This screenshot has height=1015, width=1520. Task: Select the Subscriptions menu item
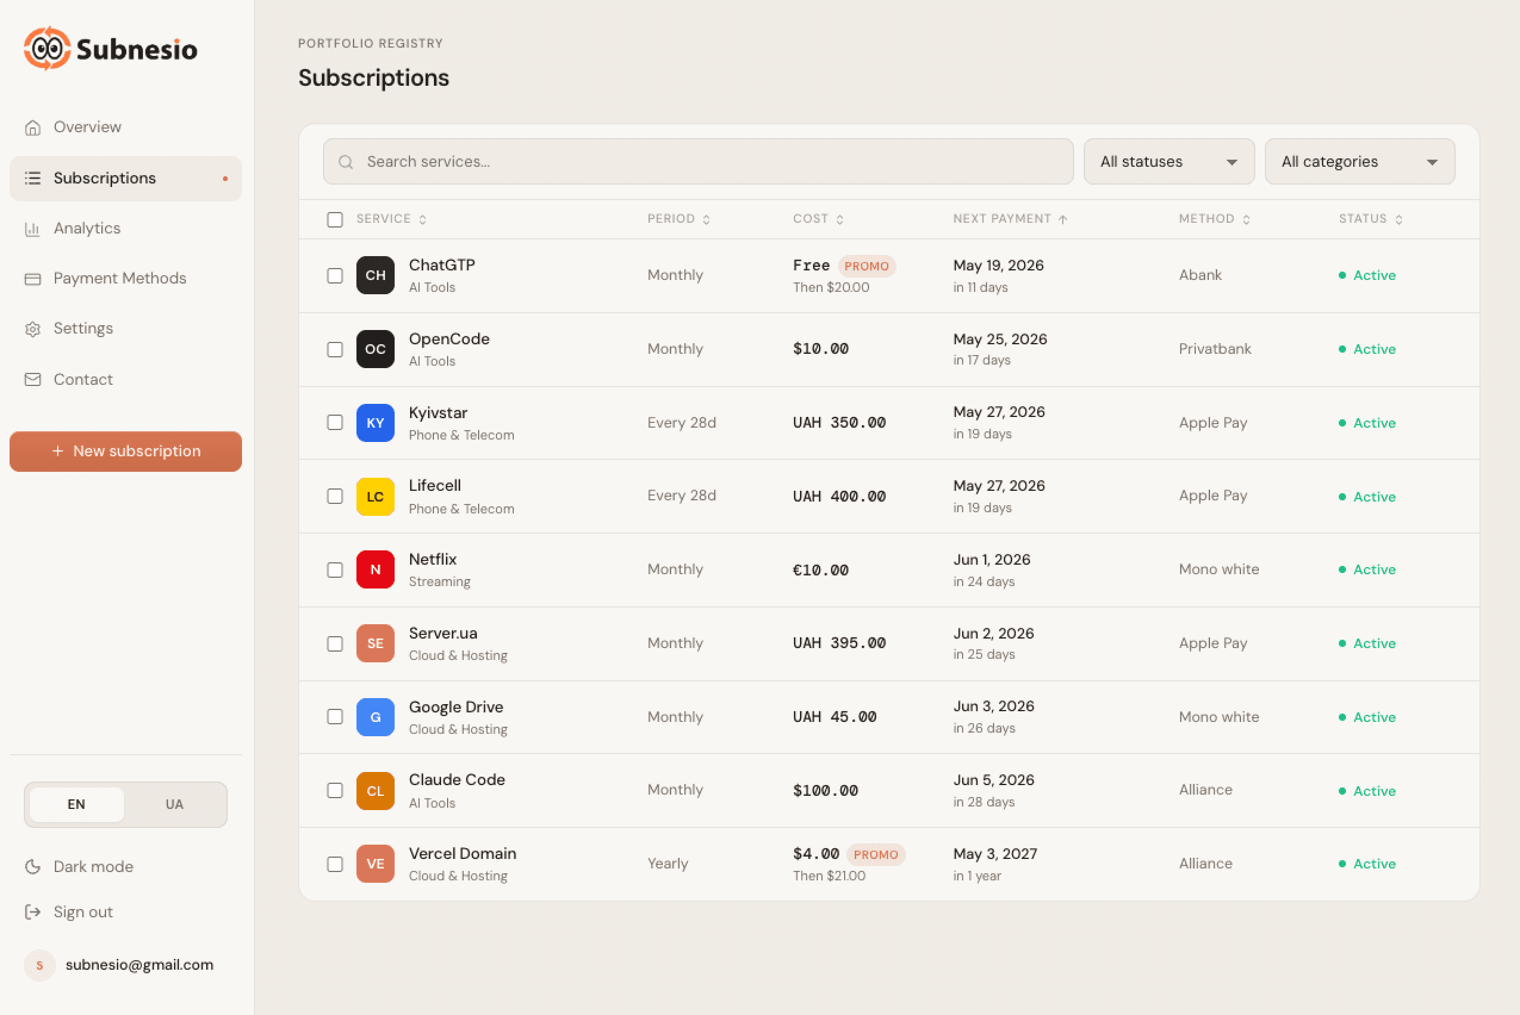tap(126, 178)
